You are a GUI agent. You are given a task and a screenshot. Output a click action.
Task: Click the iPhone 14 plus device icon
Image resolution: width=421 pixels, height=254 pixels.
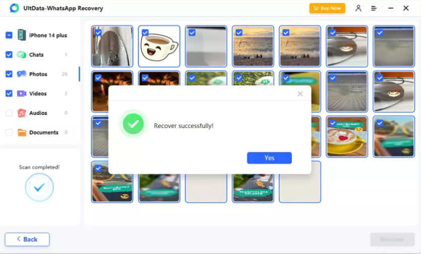pos(22,35)
